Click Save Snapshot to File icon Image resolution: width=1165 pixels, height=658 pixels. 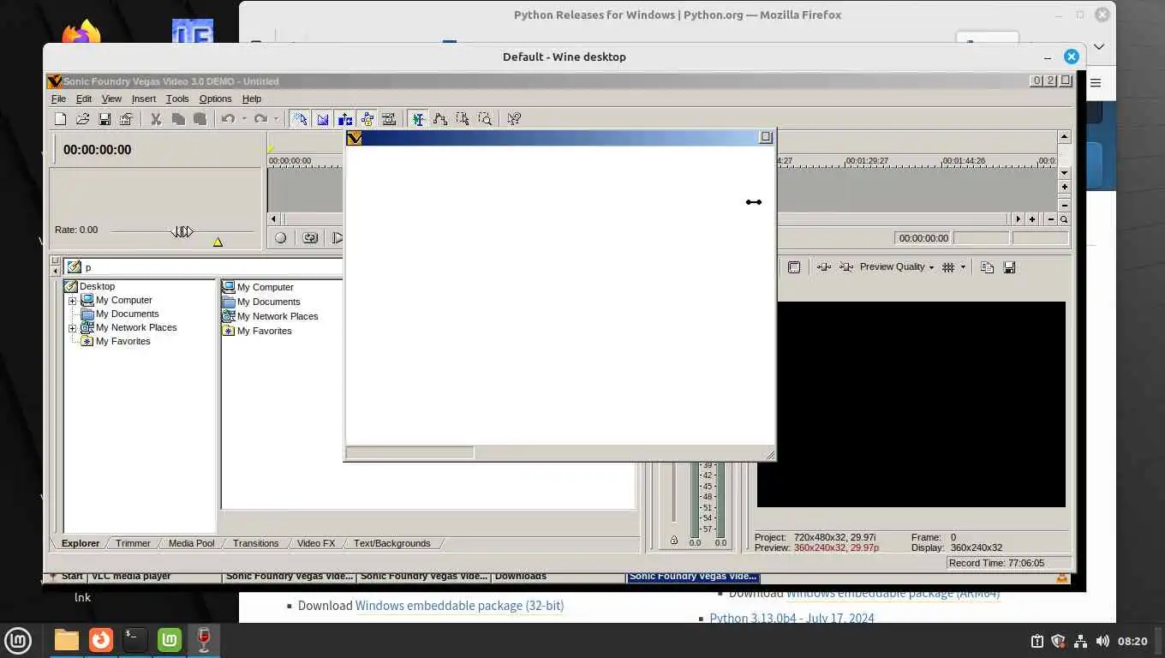(x=1009, y=267)
